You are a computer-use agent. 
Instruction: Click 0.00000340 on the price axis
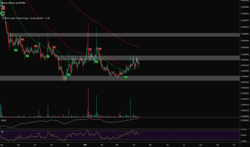pos(245,77)
